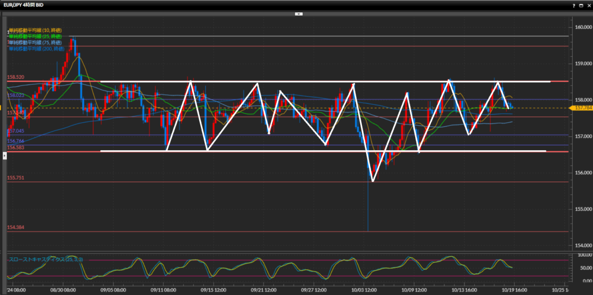The image size is (593, 295).
Task: Open the slow stochastics indicator label
Action: pos(45,259)
